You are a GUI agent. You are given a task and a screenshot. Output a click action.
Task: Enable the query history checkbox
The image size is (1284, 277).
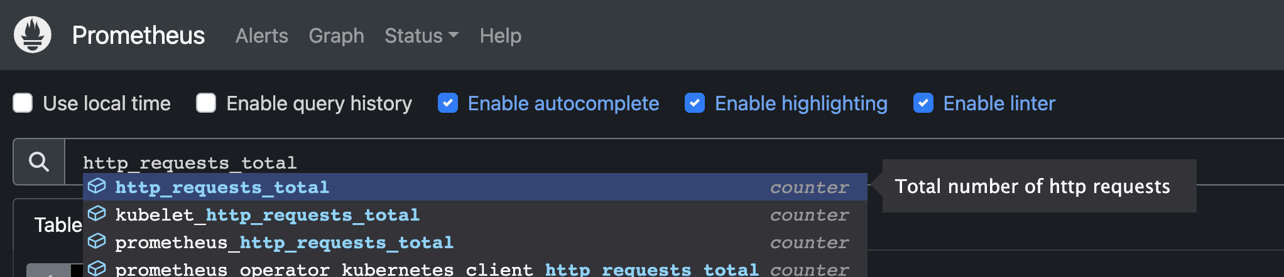[206, 103]
